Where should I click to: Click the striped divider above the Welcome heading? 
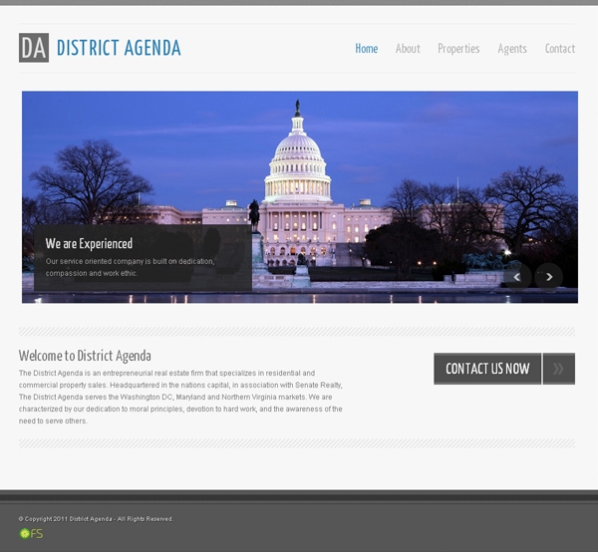297,332
